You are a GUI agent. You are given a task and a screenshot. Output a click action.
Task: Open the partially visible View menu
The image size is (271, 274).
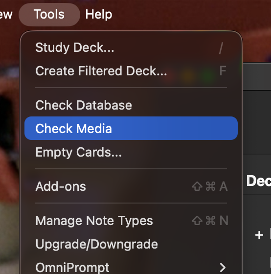[x=6, y=14]
